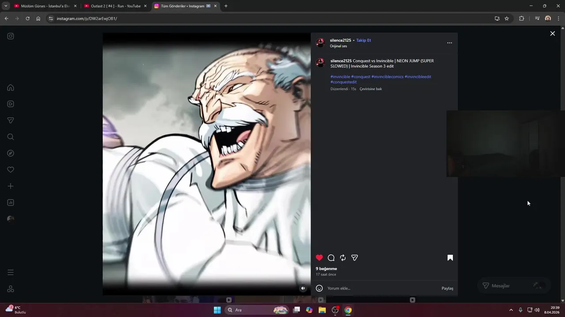565x317 pixels.
Task: Open silence2125 avatar beside caption
Action: [320, 63]
